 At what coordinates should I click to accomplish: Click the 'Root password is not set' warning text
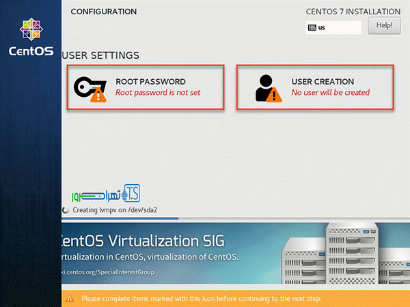pos(158,93)
